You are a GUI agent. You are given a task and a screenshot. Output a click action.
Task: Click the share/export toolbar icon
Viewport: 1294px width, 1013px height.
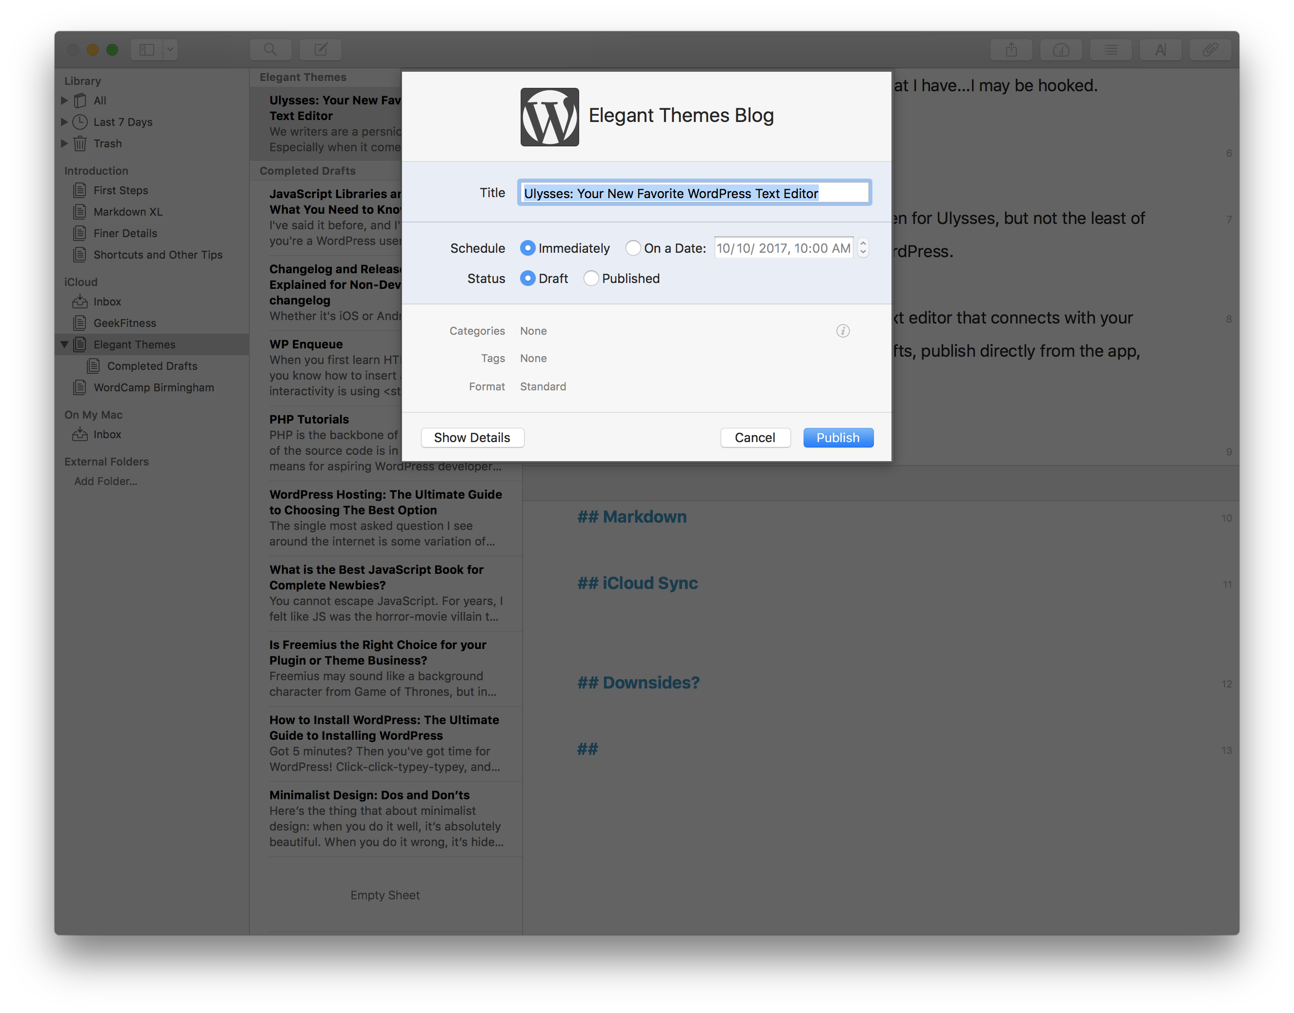[x=1011, y=50]
